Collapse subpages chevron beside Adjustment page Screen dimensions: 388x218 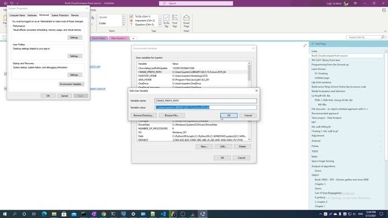(x=381, y=136)
